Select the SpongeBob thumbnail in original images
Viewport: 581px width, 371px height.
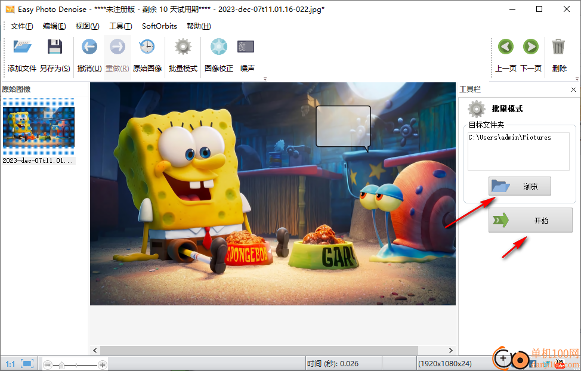(x=39, y=127)
